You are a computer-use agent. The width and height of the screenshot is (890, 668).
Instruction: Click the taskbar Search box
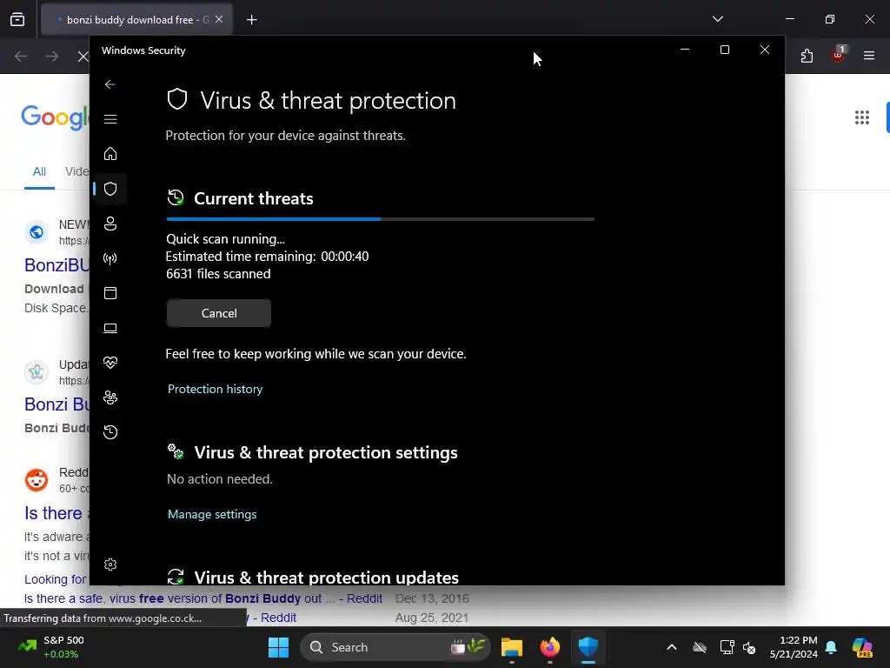(x=395, y=647)
